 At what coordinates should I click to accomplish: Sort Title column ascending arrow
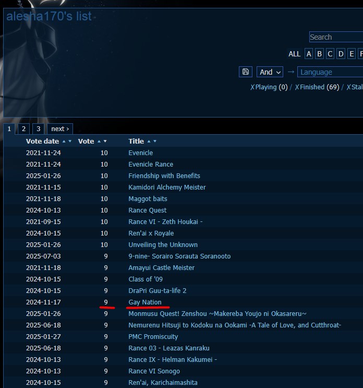tap(149, 141)
